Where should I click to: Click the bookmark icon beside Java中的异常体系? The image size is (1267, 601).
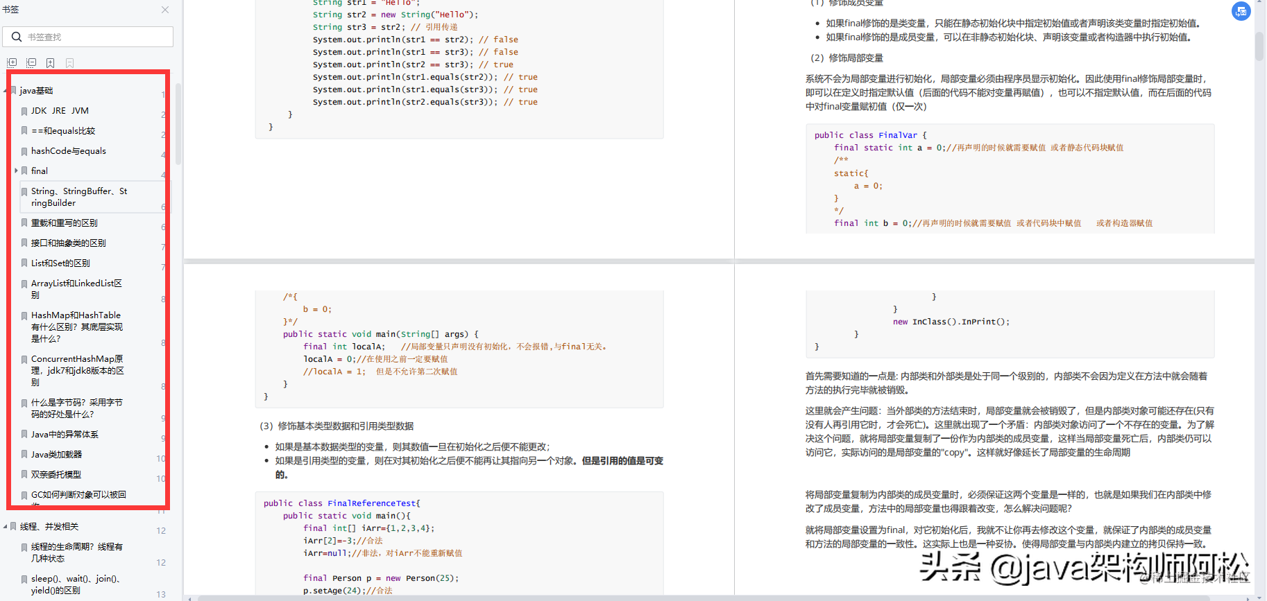24,435
